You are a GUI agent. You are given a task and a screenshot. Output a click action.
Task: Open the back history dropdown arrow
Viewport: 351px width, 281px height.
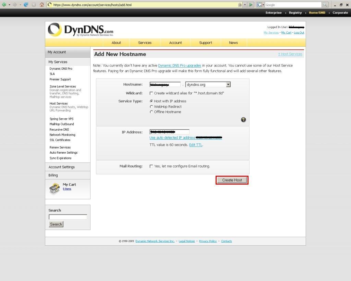(9, 5)
